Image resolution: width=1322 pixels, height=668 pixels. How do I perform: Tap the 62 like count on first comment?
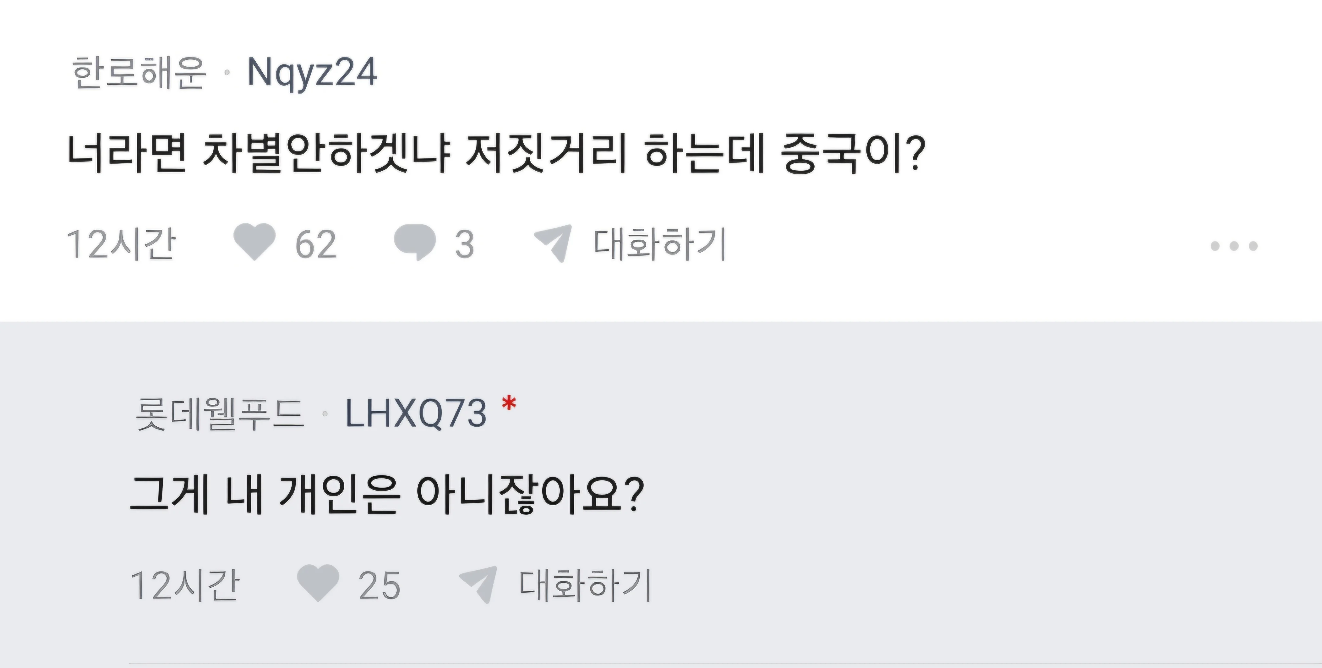(x=316, y=244)
